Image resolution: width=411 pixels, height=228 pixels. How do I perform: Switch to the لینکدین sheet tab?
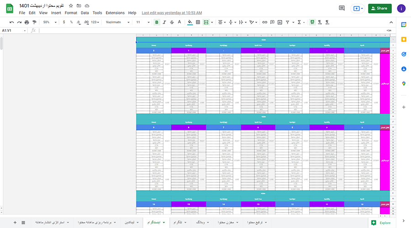coord(129,223)
